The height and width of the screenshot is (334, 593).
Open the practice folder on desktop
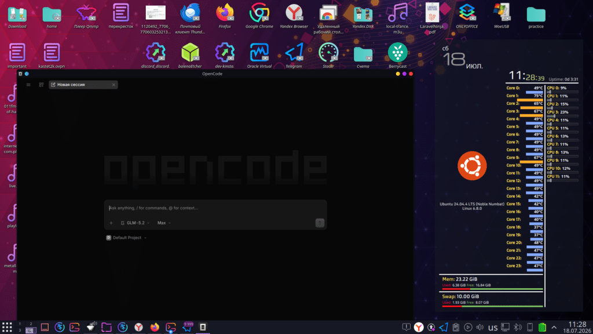point(536,17)
